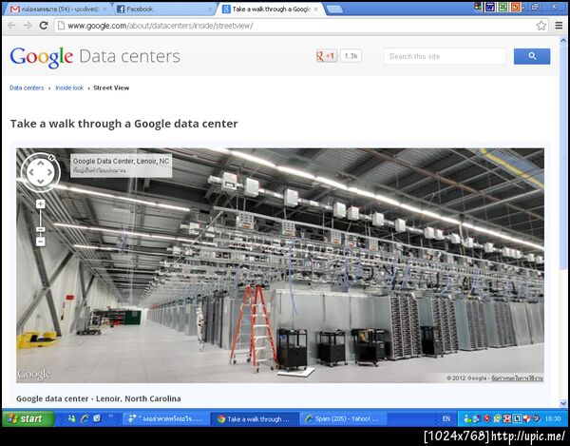Click the 'Google Data Center, Lenoir, NC' location label
570x446 pixels.
tap(121, 161)
